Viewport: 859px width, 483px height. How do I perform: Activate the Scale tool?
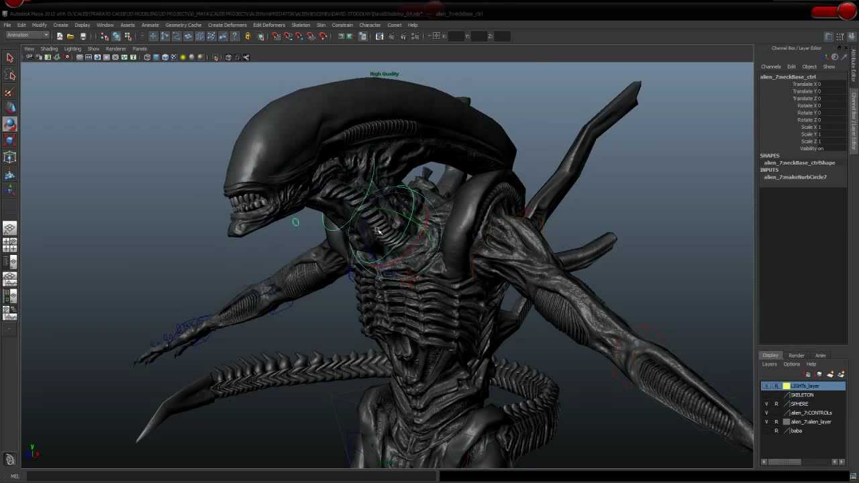(9, 140)
